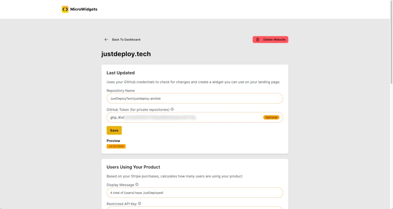The height and width of the screenshot is (209, 393).
Task: Click the Jul 20 2024 preview badge
Action: [116, 146]
